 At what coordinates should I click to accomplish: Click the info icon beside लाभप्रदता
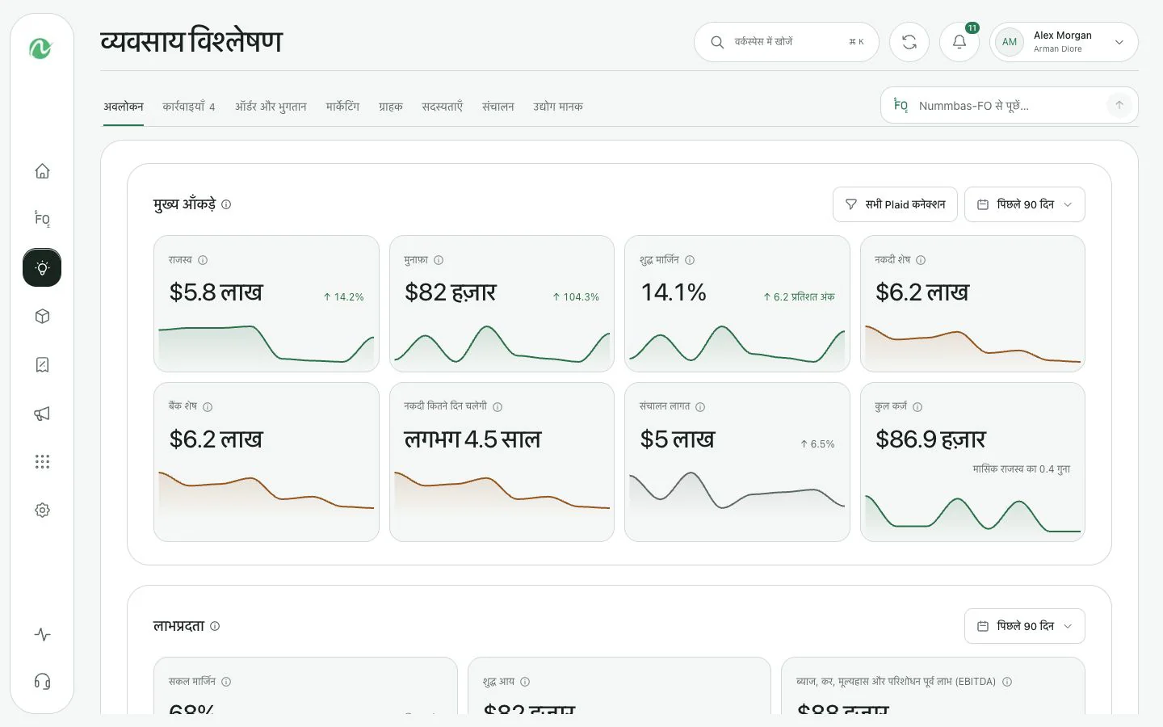[215, 626]
